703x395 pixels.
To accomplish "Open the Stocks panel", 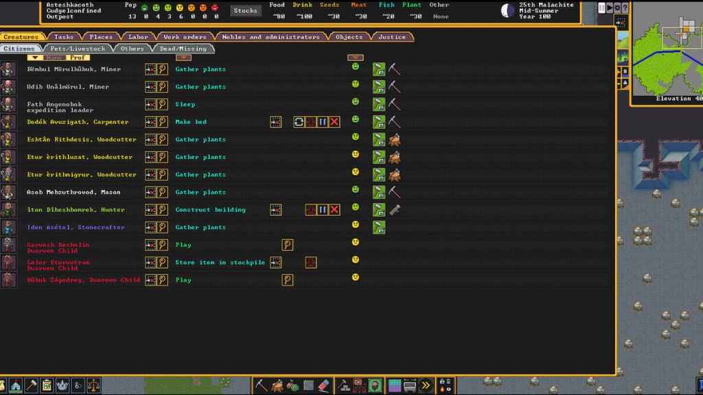I will point(245,10).
